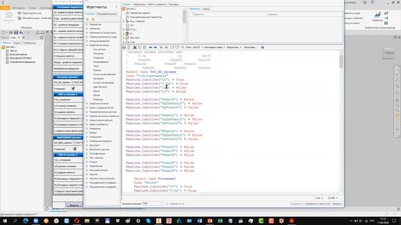Click the Перестроить все icon in ribbon
Viewport: 401px width, 225px height.
point(19,13)
